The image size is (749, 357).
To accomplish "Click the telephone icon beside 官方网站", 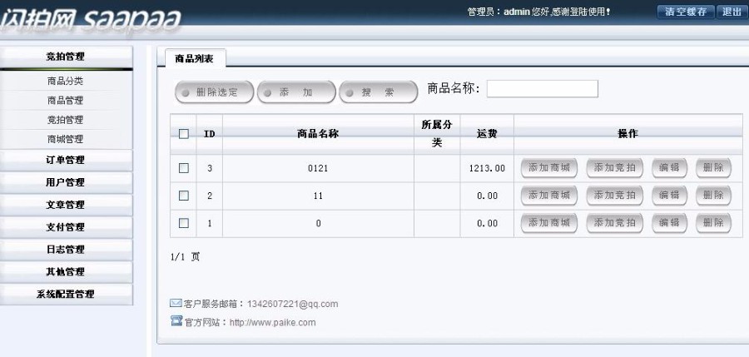I will point(176,320).
